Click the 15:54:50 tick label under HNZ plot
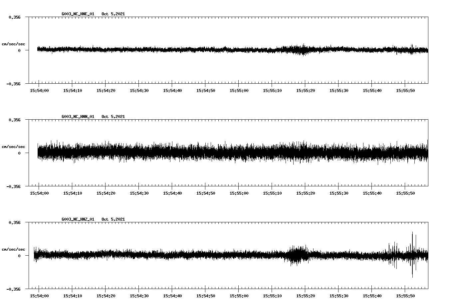 [x=206, y=296]
